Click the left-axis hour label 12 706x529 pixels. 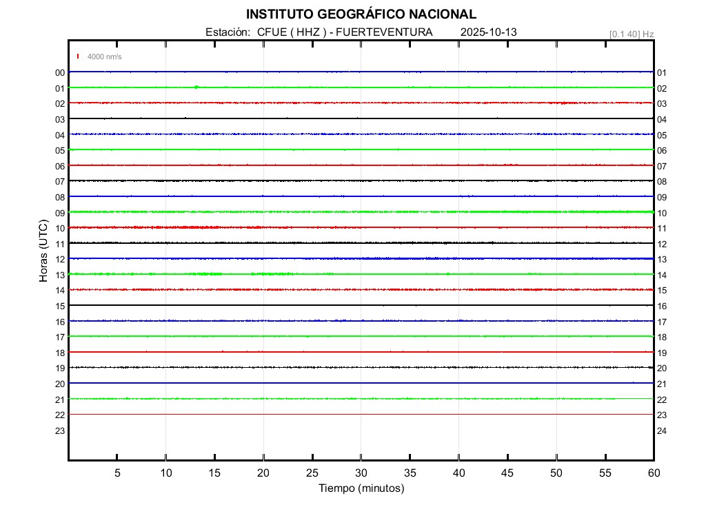(60, 260)
